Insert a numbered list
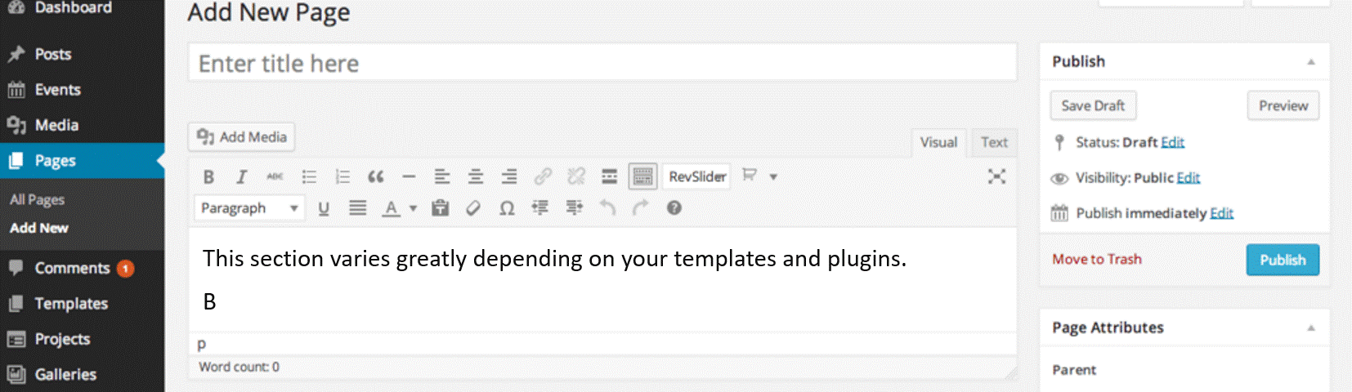 tap(342, 176)
